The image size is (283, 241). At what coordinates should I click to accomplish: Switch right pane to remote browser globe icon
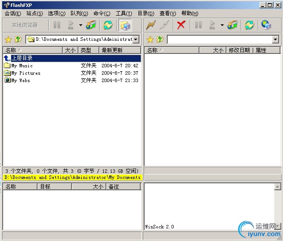click(266, 25)
